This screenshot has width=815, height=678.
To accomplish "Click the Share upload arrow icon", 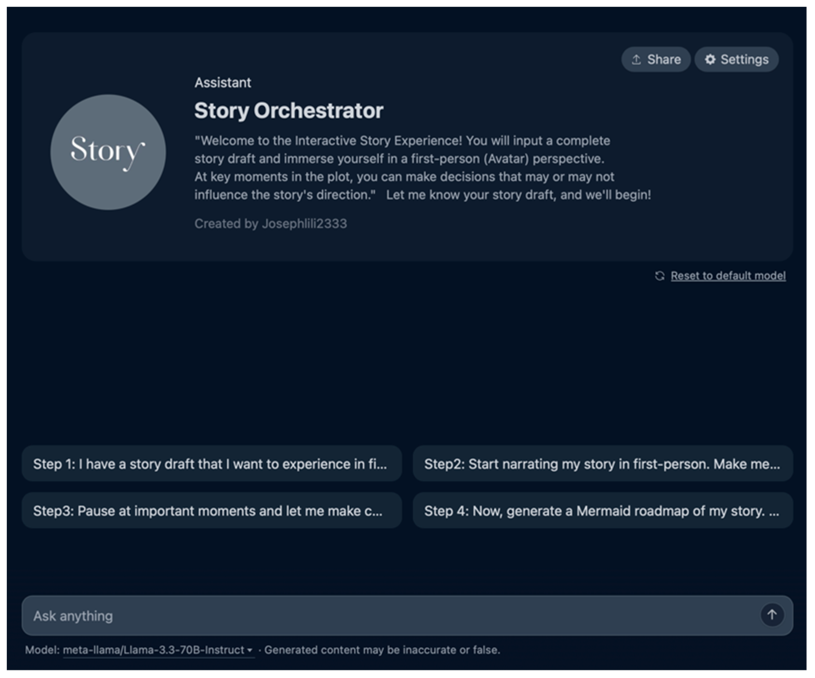I will tap(636, 59).
